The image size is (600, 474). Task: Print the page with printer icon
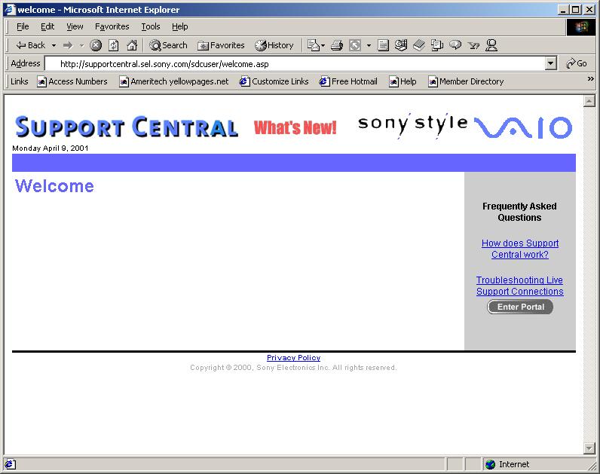point(337,45)
